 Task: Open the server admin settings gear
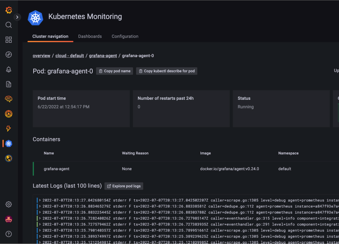click(x=8, y=204)
